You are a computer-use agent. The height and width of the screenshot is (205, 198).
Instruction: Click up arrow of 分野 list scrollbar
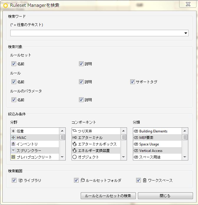62,131
